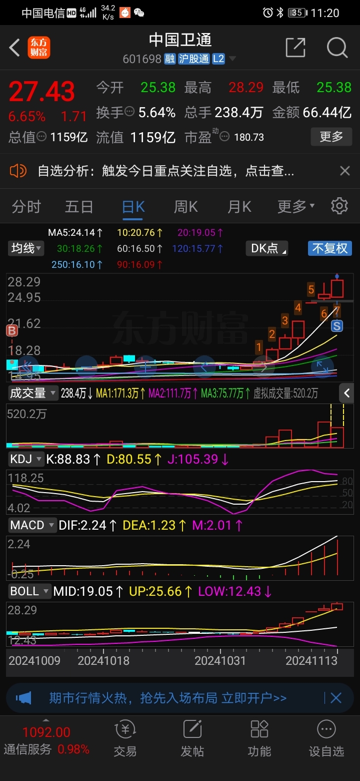
Task: Tap the 融 margin badge
Action: pyautogui.click(x=170, y=59)
